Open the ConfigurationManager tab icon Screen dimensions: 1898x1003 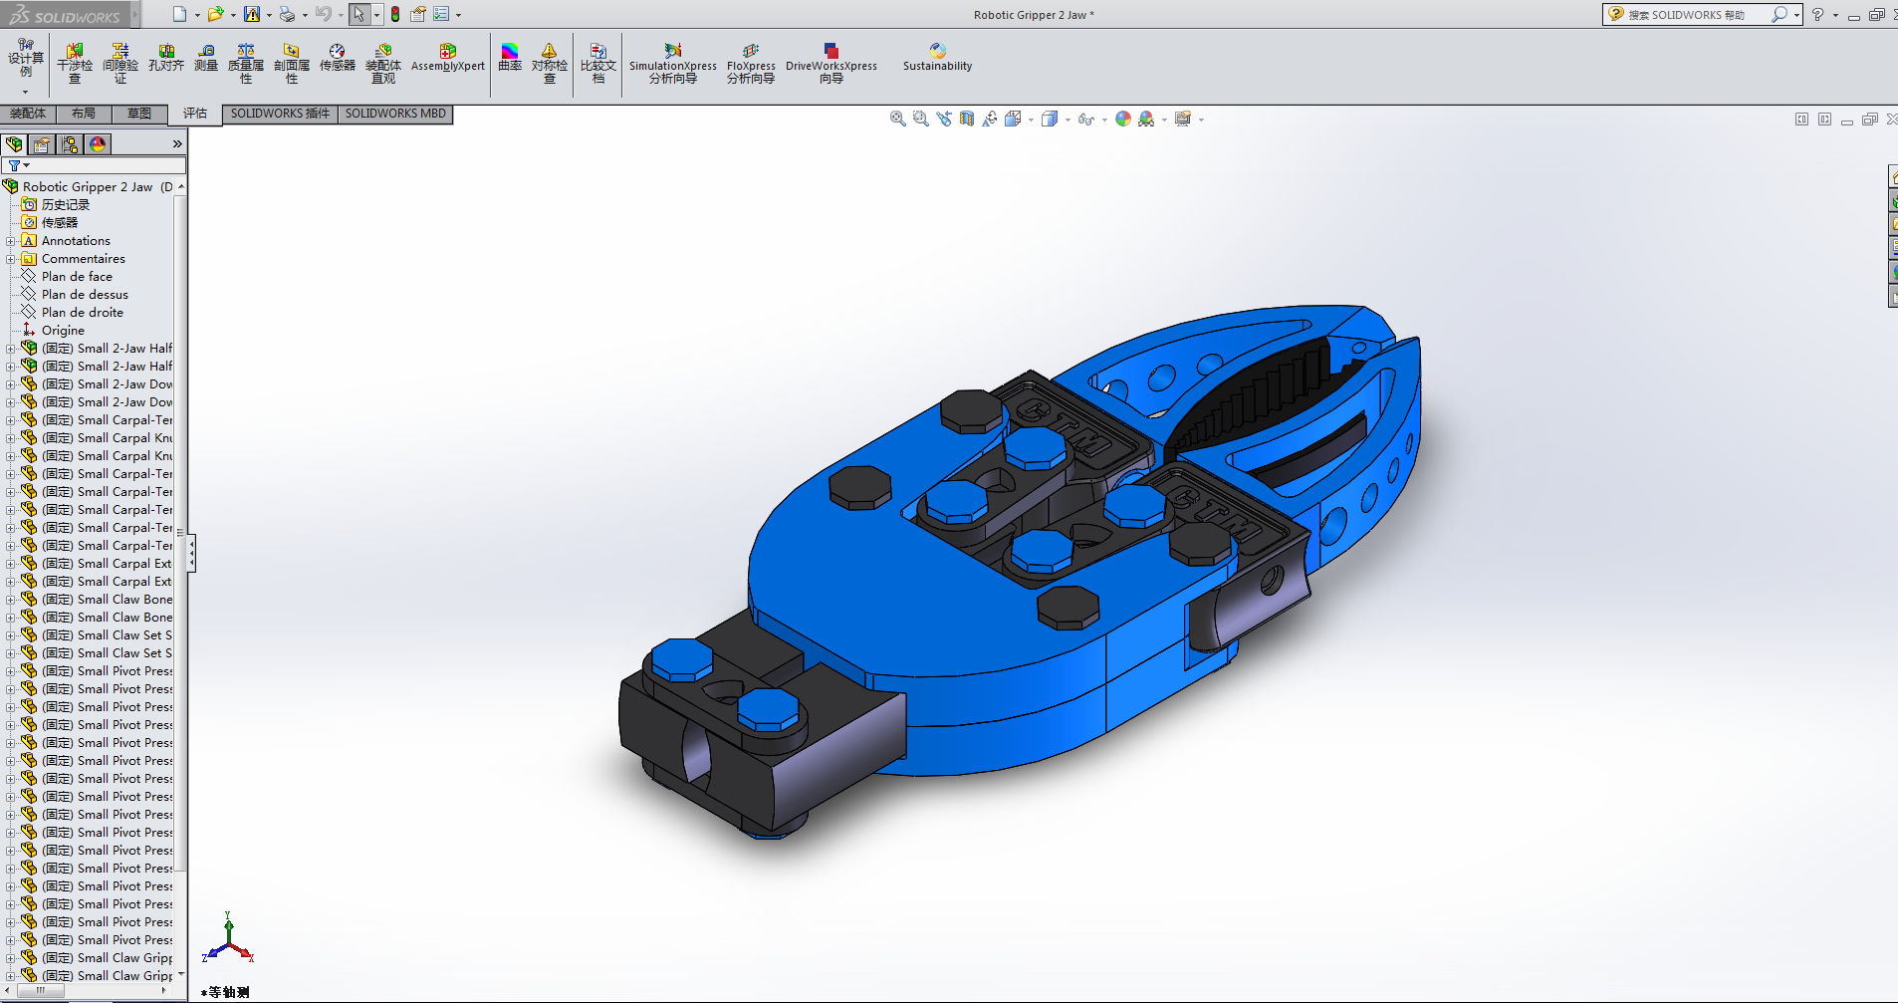pyautogui.click(x=70, y=144)
